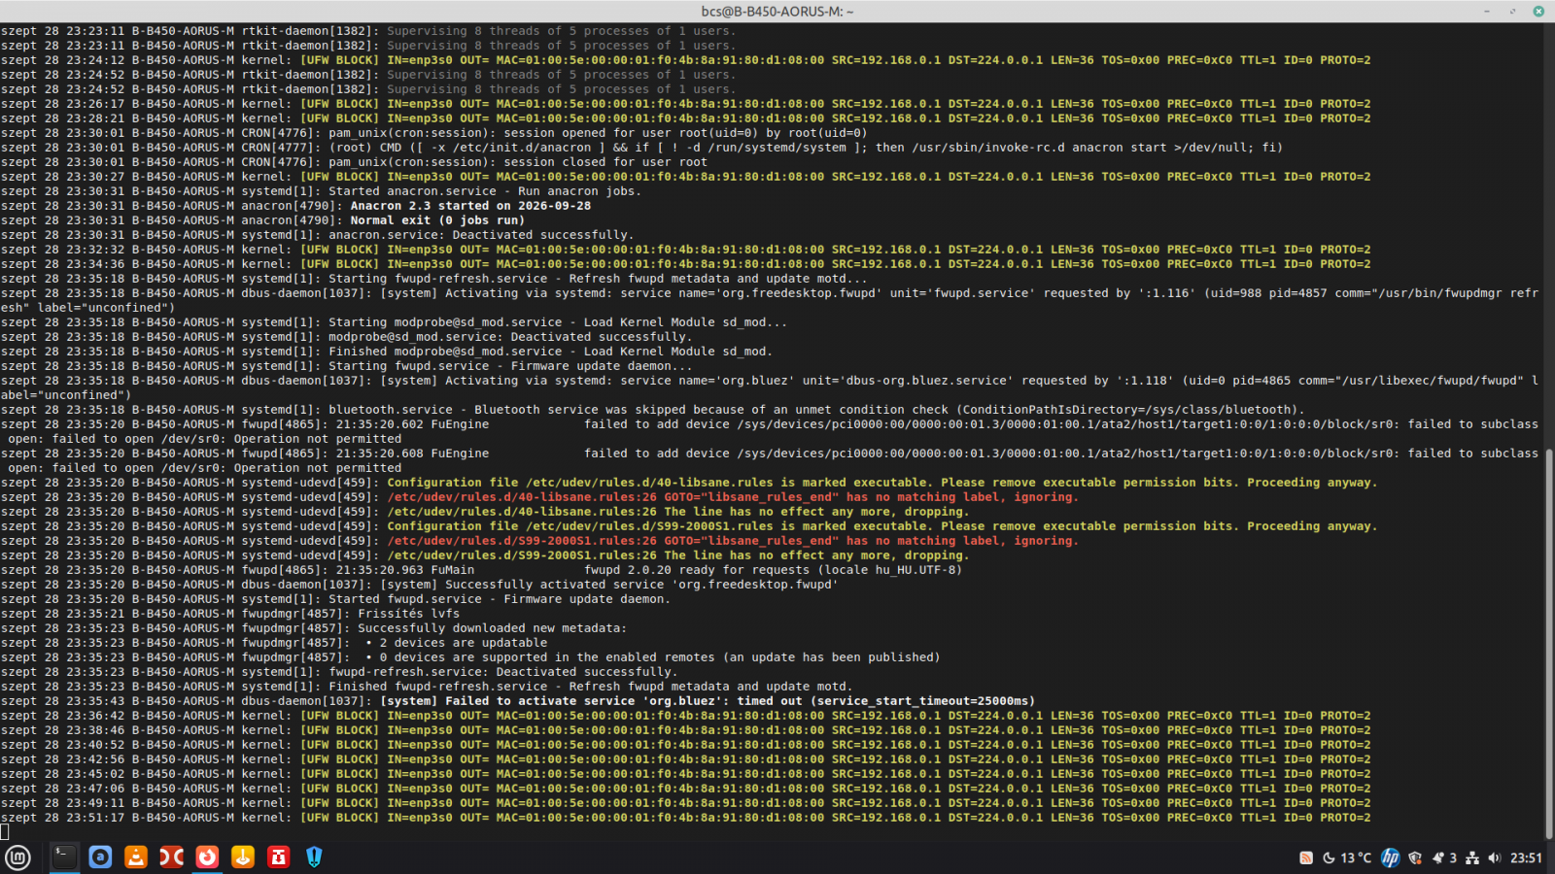
Task: Click the UFW BLOCK line at 23:24:12
Action: (x=685, y=60)
